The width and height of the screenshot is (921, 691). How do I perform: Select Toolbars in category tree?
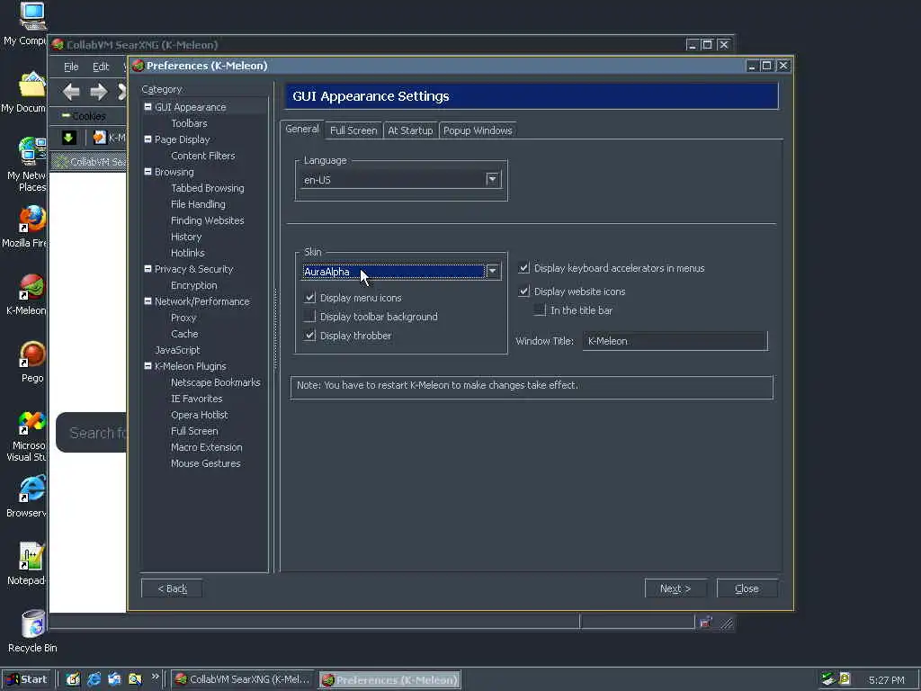point(189,123)
